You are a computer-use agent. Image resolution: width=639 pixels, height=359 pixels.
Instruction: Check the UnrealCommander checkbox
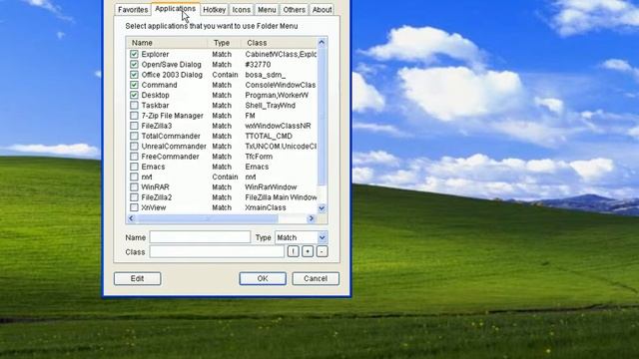point(134,147)
